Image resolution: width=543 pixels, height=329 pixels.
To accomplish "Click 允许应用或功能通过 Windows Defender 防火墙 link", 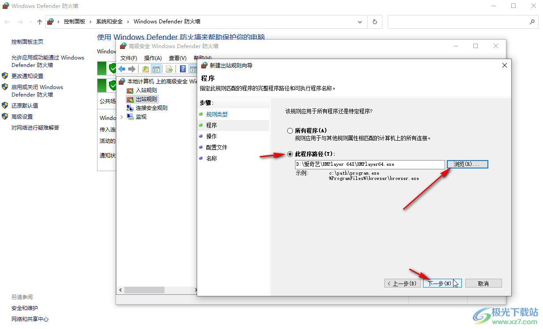I will coord(48,61).
